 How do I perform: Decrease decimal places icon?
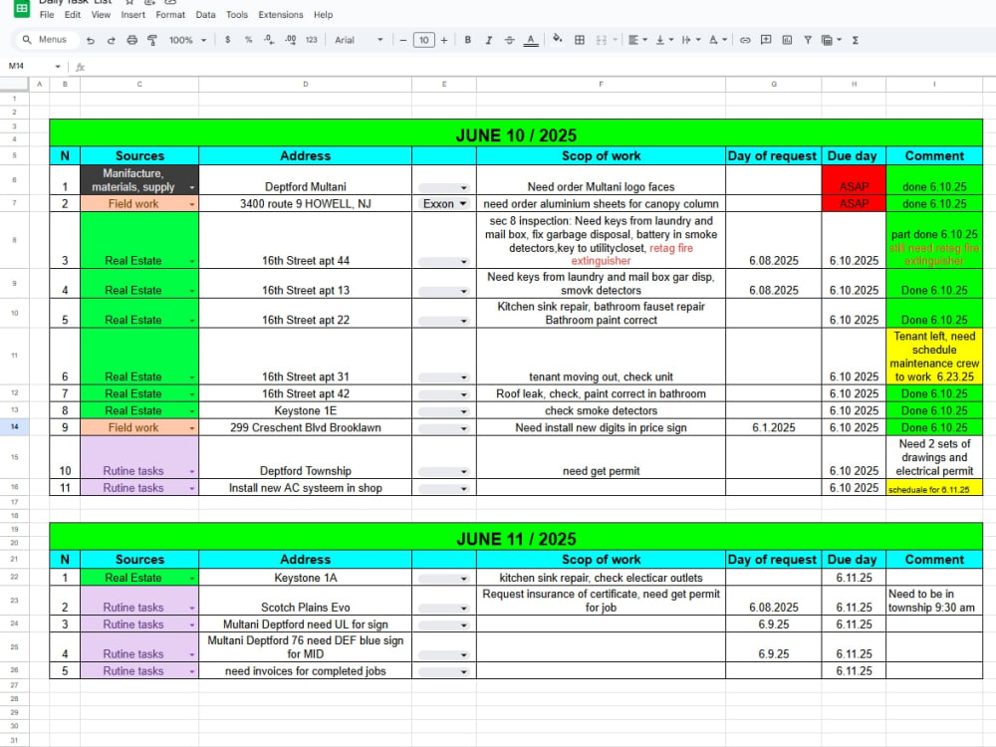[269, 40]
